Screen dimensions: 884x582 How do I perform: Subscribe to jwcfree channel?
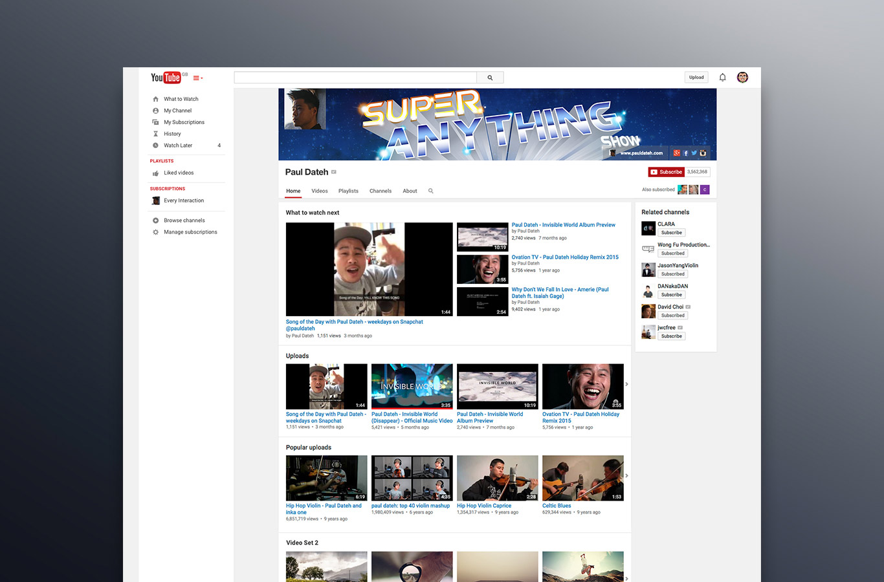[672, 336]
